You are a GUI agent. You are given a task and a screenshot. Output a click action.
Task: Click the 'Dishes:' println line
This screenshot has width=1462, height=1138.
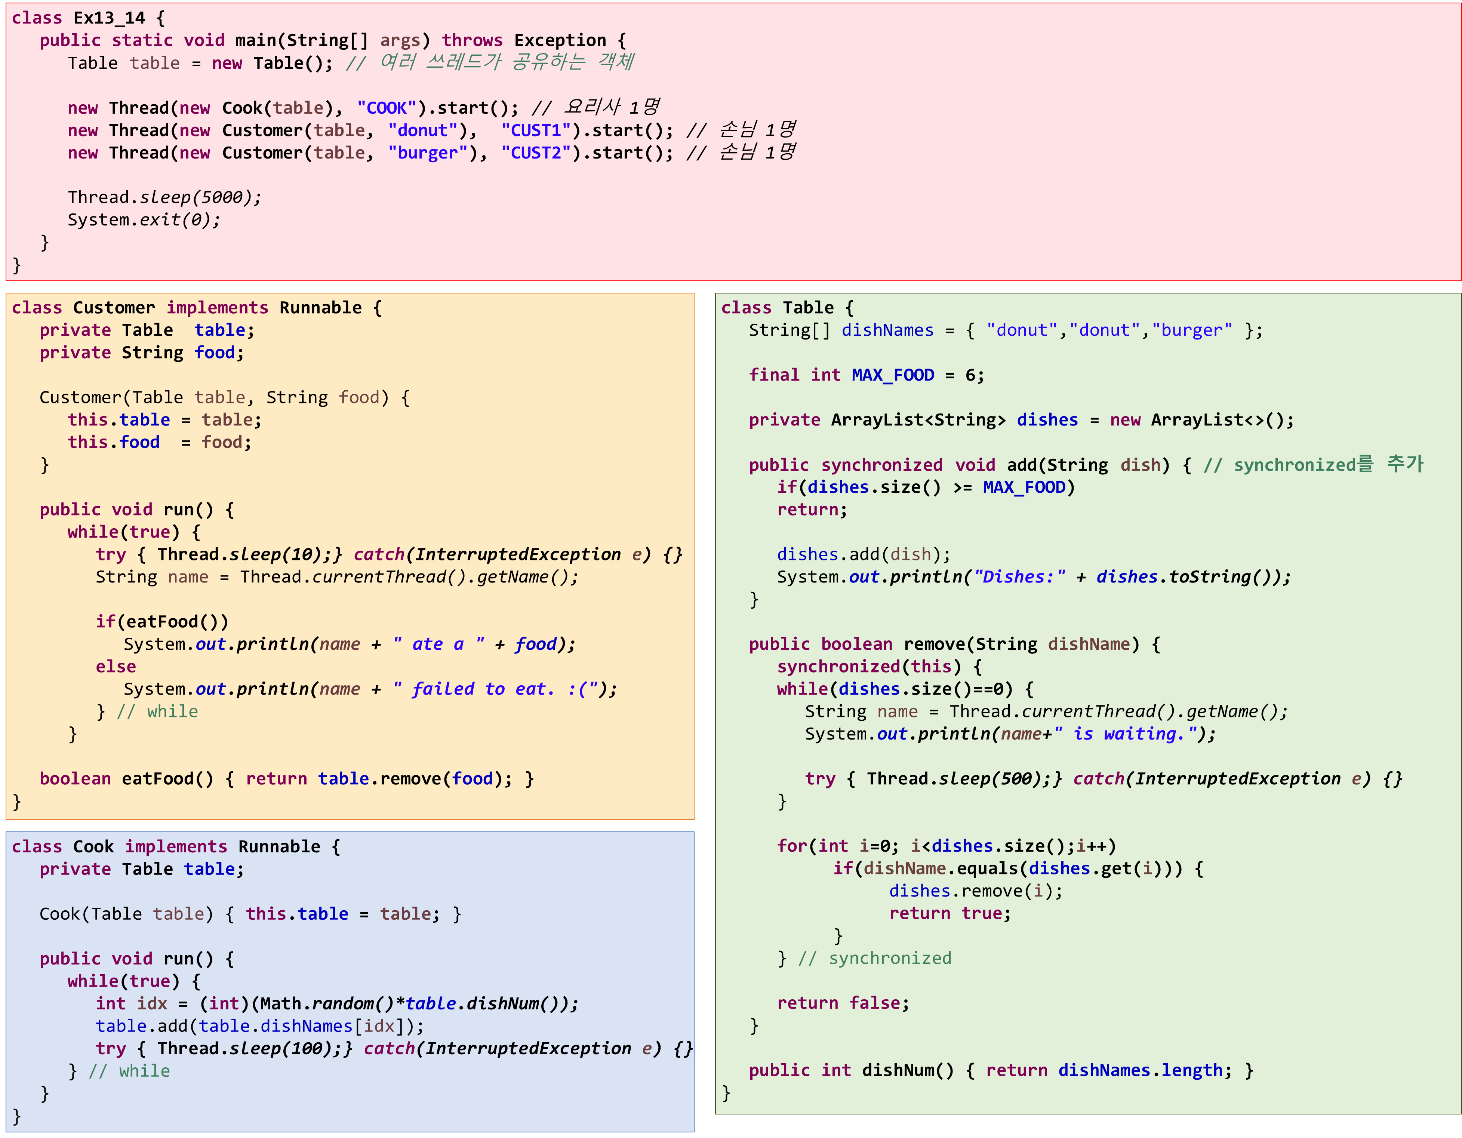coord(1034,577)
